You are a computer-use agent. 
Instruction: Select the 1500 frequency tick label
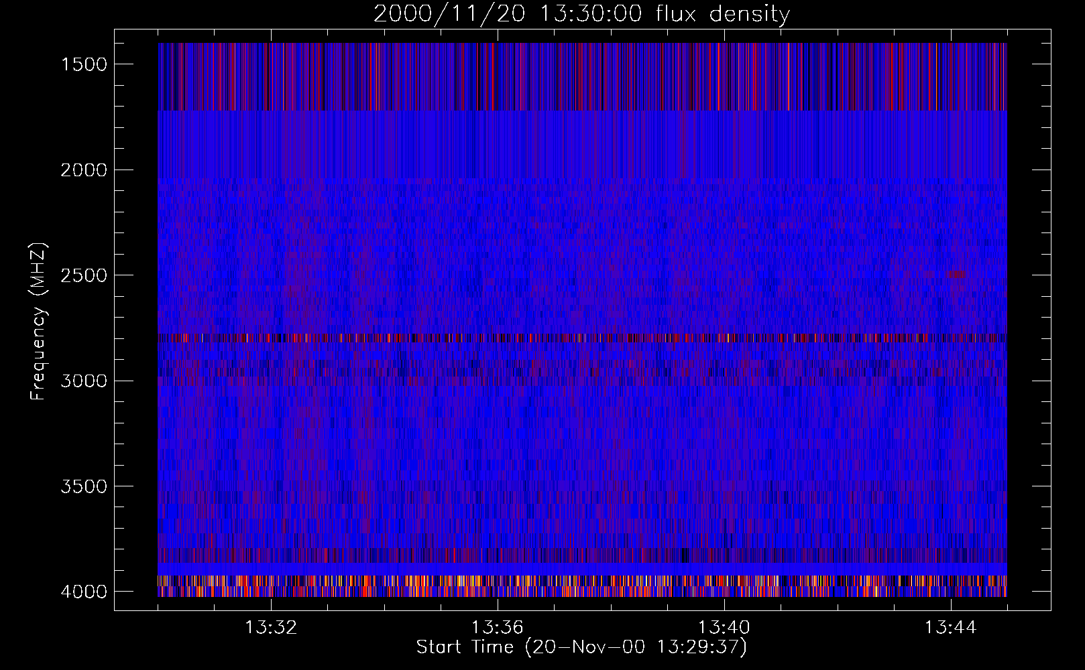[x=84, y=64]
